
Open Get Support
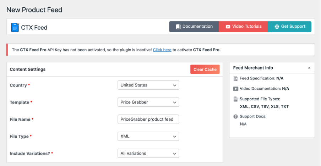(x=289, y=27)
